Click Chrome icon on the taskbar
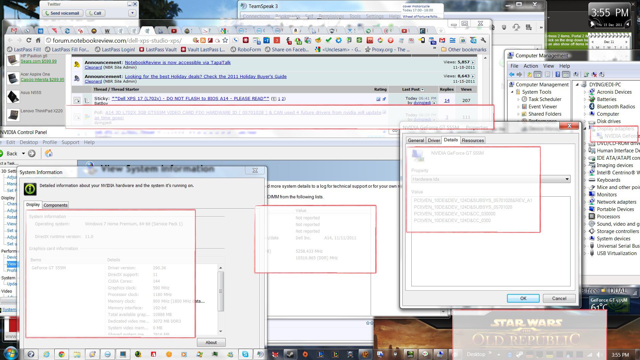This screenshot has width=640, height=360. click(61, 354)
